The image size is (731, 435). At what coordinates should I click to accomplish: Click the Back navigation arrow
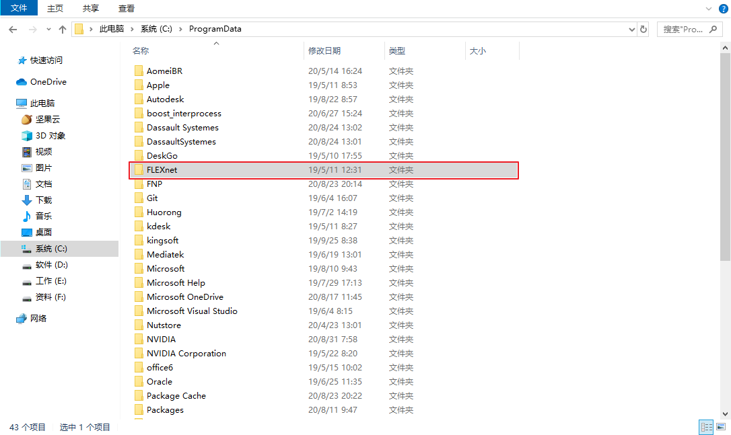[x=13, y=30]
